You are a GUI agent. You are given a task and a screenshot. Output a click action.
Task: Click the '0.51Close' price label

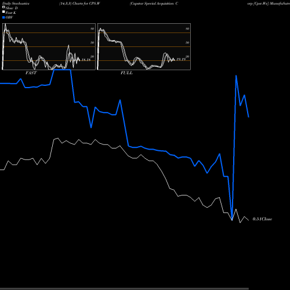click(262, 219)
